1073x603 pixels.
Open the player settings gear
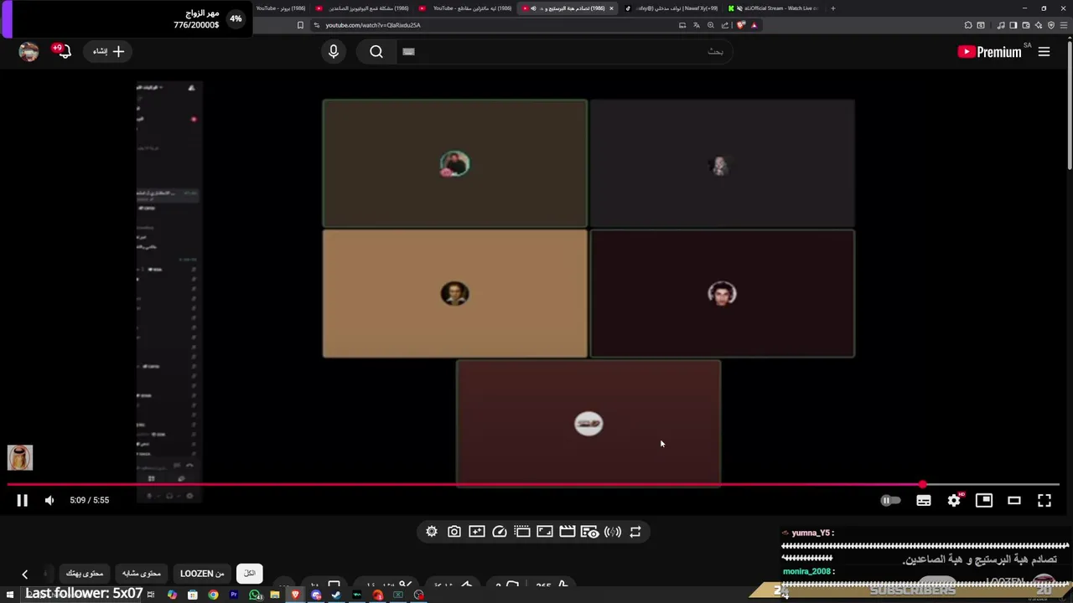click(954, 500)
